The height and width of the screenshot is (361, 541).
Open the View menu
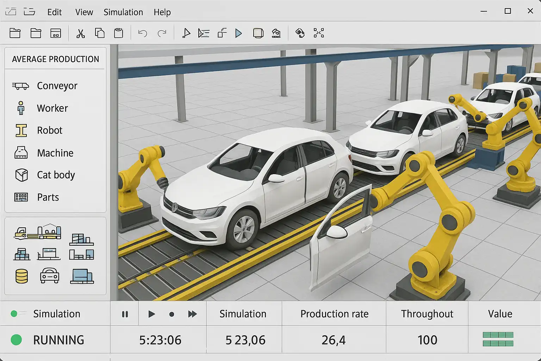coord(84,12)
